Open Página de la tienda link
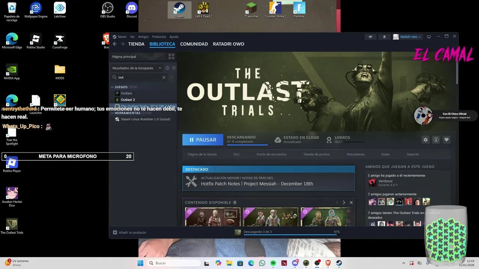This screenshot has height=269, width=479. click(202, 154)
